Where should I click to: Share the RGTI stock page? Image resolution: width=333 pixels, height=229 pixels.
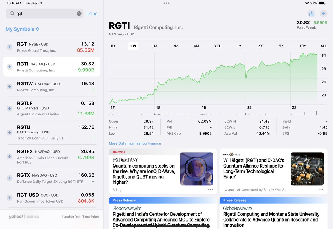pos(311,14)
